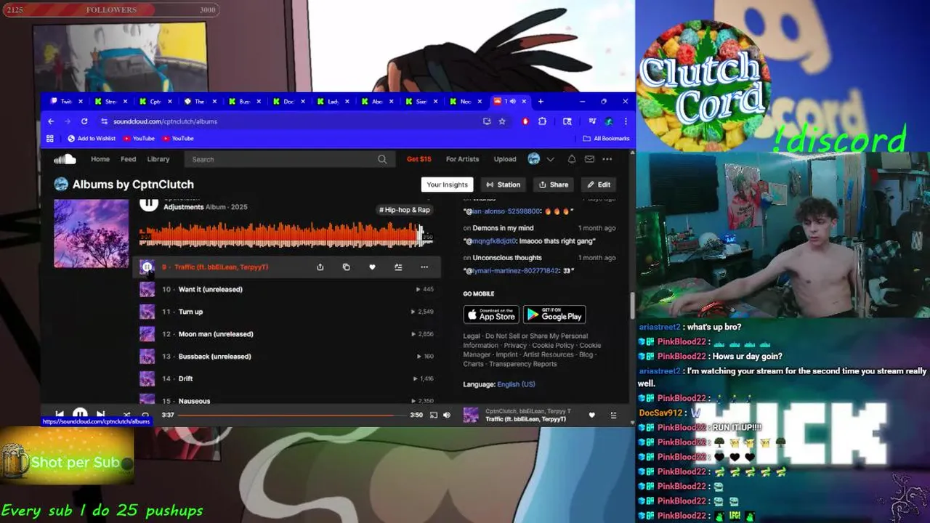Image resolution: width=930 pixels, height=523 pixels.
Task: Click the Get $15 link
Action: pyautogui.click(x=418, y=159)
